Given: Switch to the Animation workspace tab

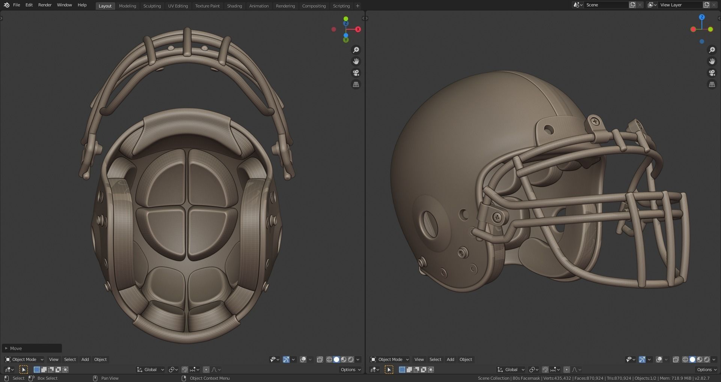Looking at the screenshot, I should click(x=259, y=6).
